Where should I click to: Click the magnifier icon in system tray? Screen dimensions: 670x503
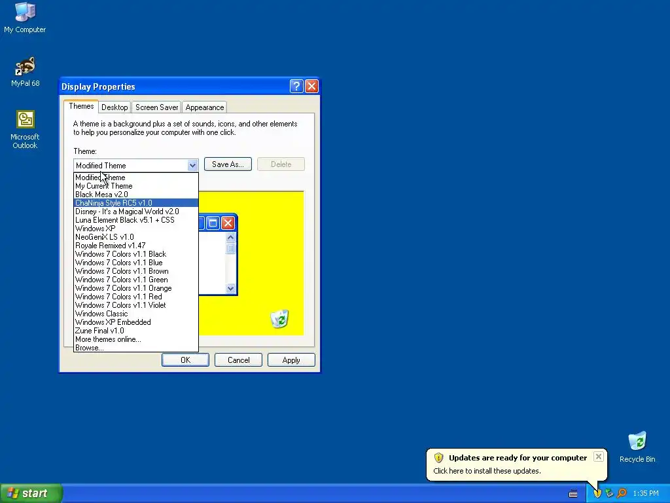coord(622,493)
